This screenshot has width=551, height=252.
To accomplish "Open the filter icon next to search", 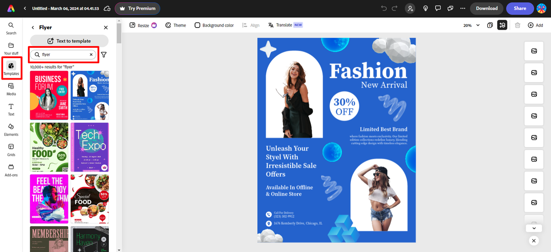I will 104,55.
